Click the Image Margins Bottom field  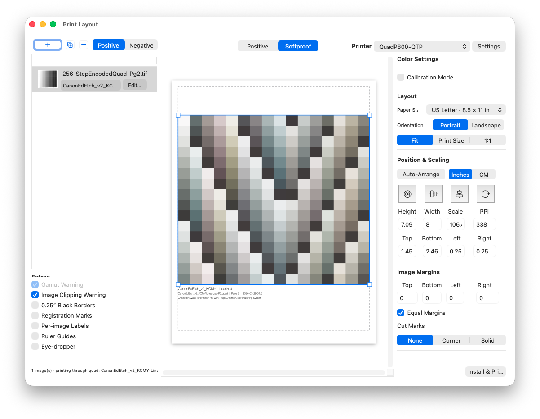click(x=432, y=298)
